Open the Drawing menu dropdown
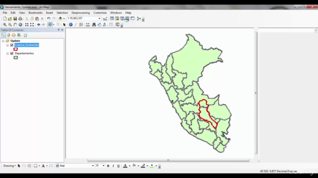Screen dimensions: 318x178 click(9, 166)
